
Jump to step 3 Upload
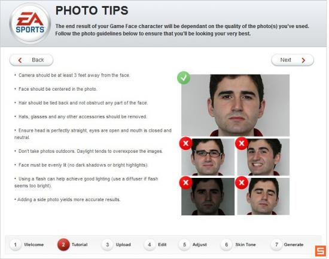click(x=116, y=245)
